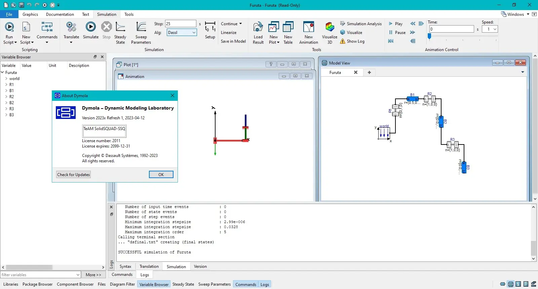This screenshot has height=289, width=538.
Task: Open the Windows menu dropdown
Action: pos(515,14)
